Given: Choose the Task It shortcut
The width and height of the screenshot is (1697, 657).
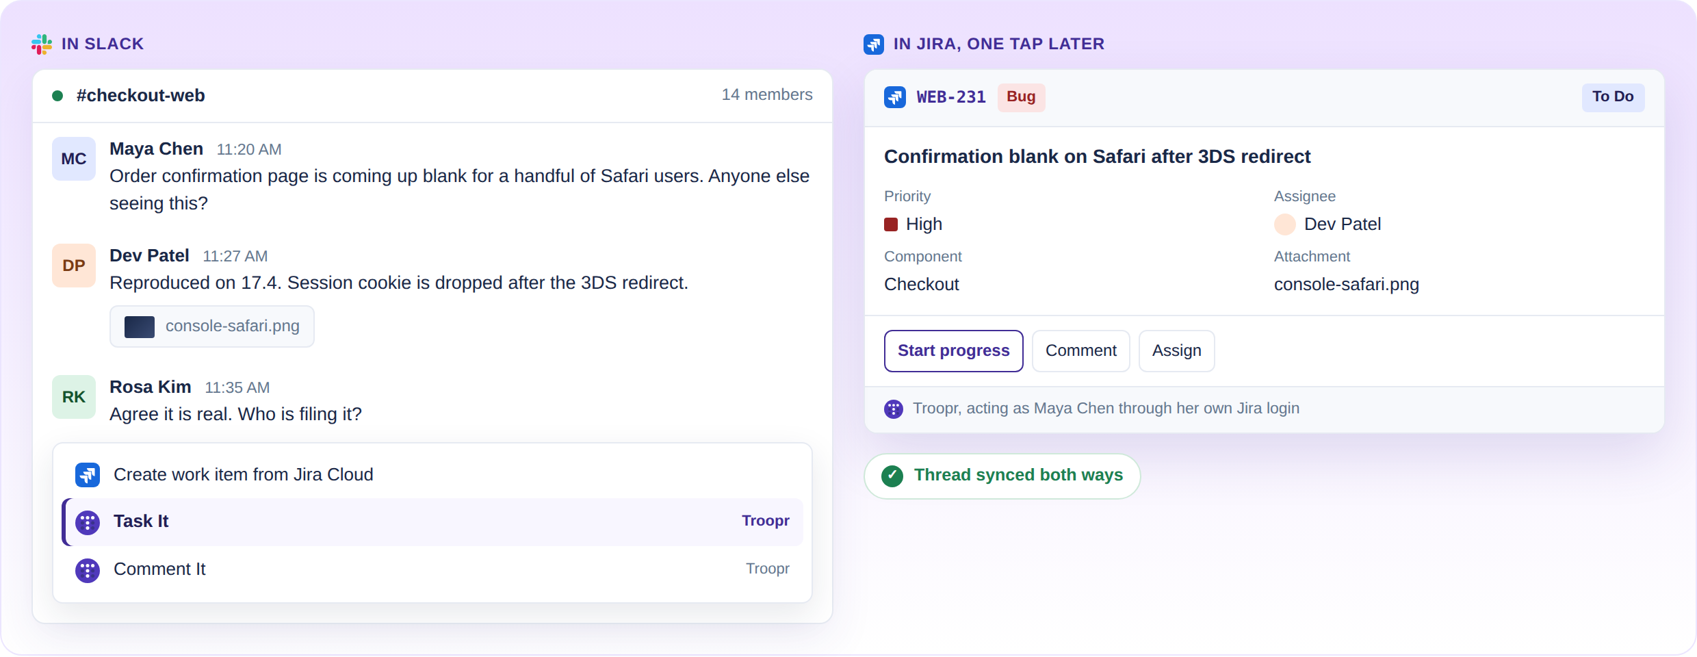Looking at the screenshot, I should tap(432, 522).
